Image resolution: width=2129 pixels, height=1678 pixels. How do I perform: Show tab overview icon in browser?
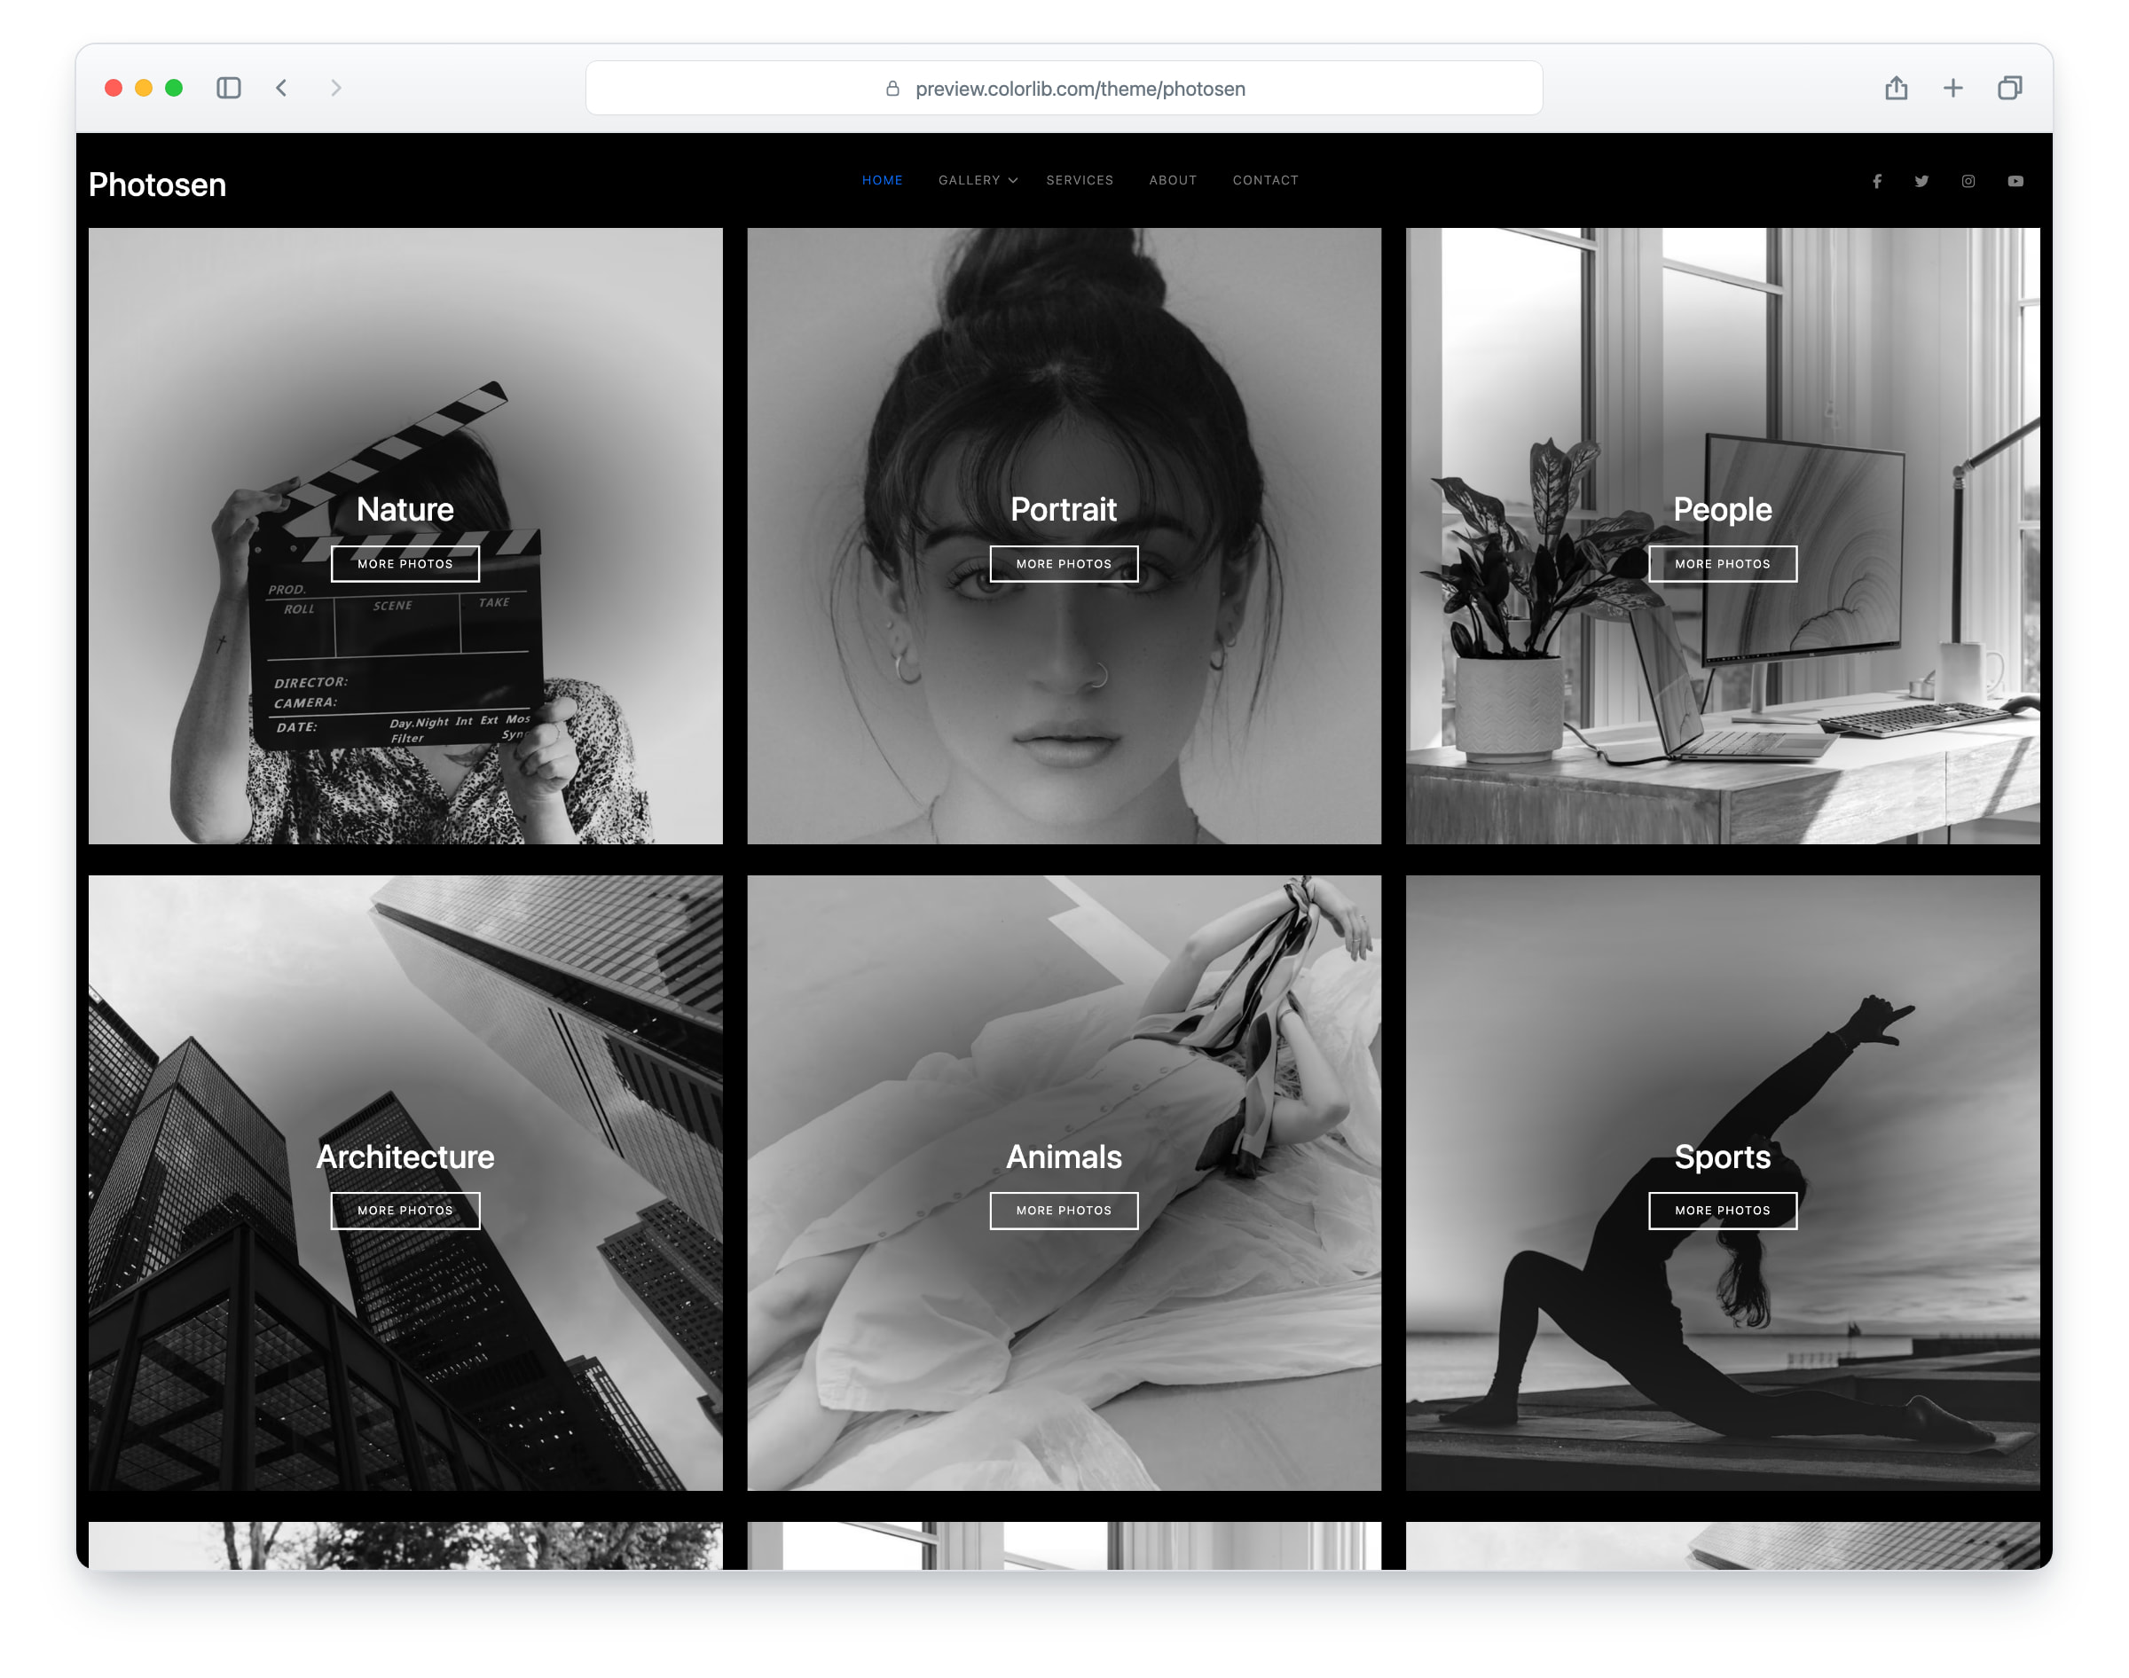2009,89
